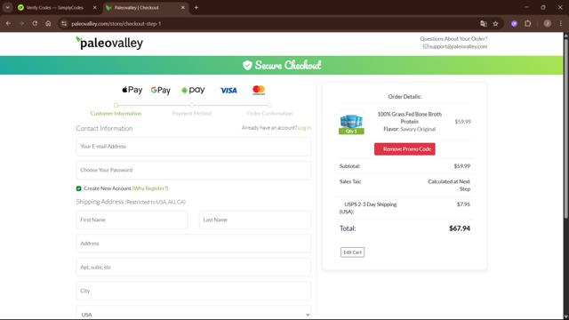
Task: Open the browser three-dot menu
Action: [x=561, y=24]
